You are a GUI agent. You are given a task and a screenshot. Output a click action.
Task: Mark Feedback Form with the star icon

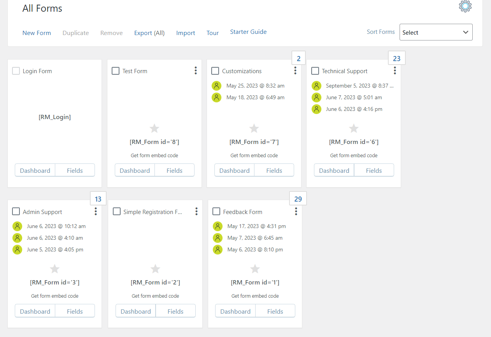255,269
